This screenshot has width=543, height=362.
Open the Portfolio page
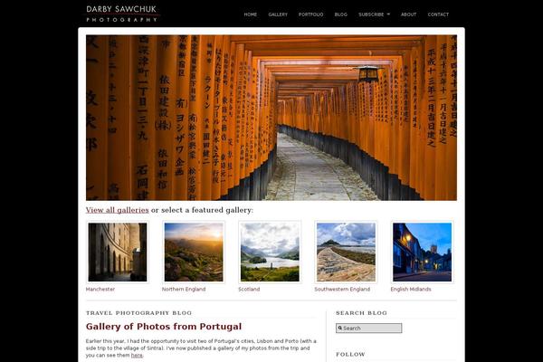coord(311,14)
